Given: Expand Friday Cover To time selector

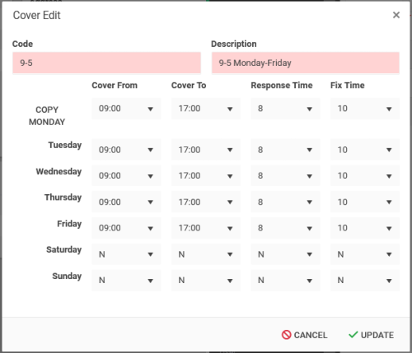Looking at the screenshot, I should 206,228.
